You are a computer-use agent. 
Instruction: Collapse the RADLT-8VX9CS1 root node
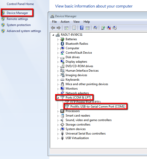point(53,35)
